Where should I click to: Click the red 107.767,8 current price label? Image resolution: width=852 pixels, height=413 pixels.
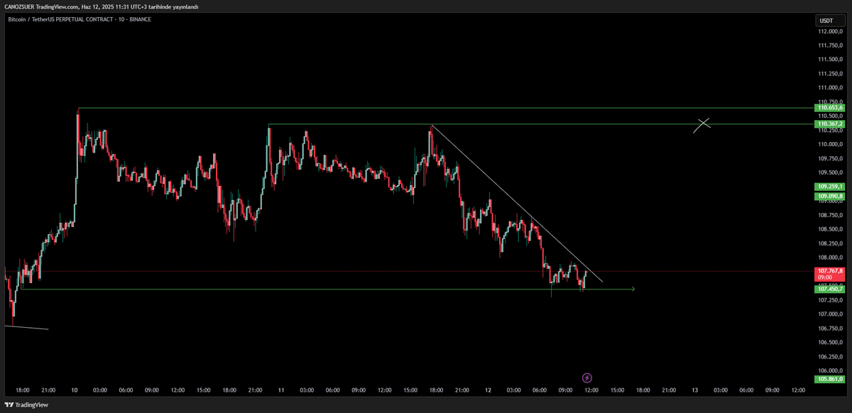[x=830, y=274]
